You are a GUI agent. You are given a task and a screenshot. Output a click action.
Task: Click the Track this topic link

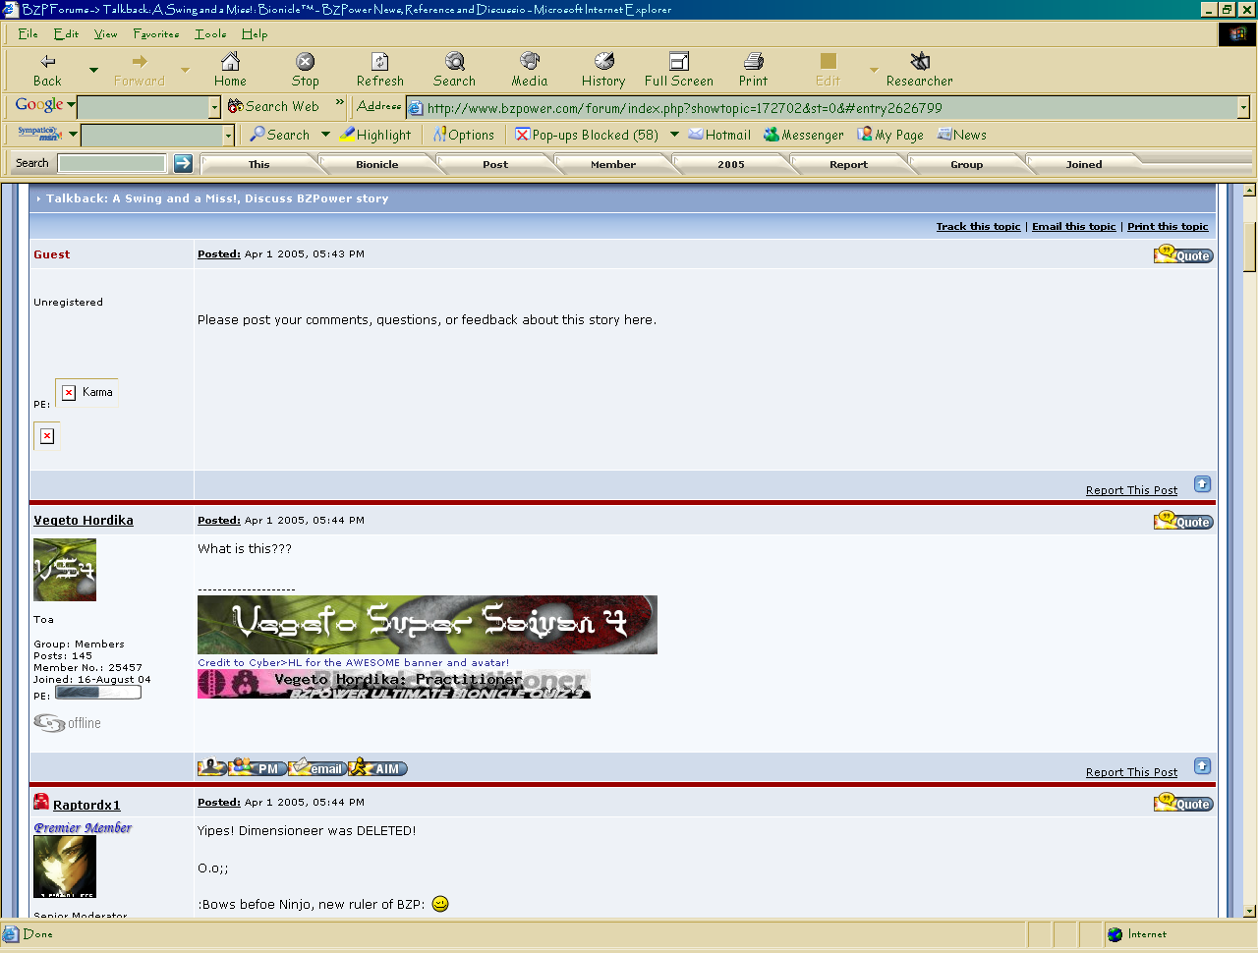pyautogui.click(x=978, y=227)
